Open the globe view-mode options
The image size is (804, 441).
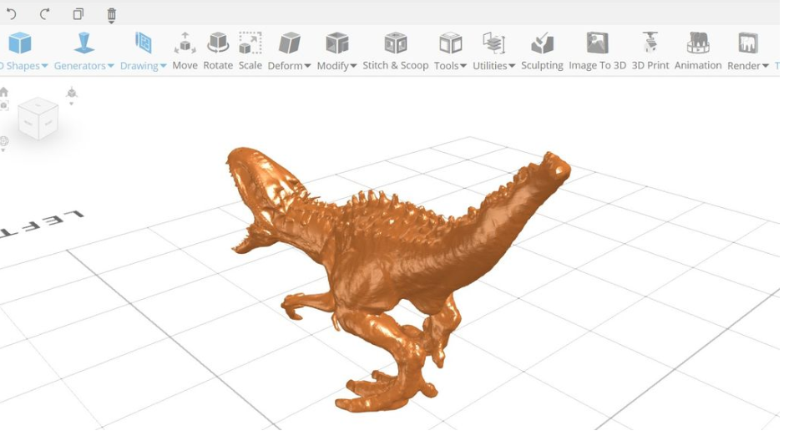point(4,143)
